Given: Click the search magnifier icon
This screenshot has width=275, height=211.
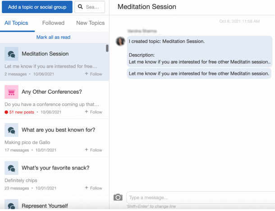Looking at the screenshot, I should [80, 7].
